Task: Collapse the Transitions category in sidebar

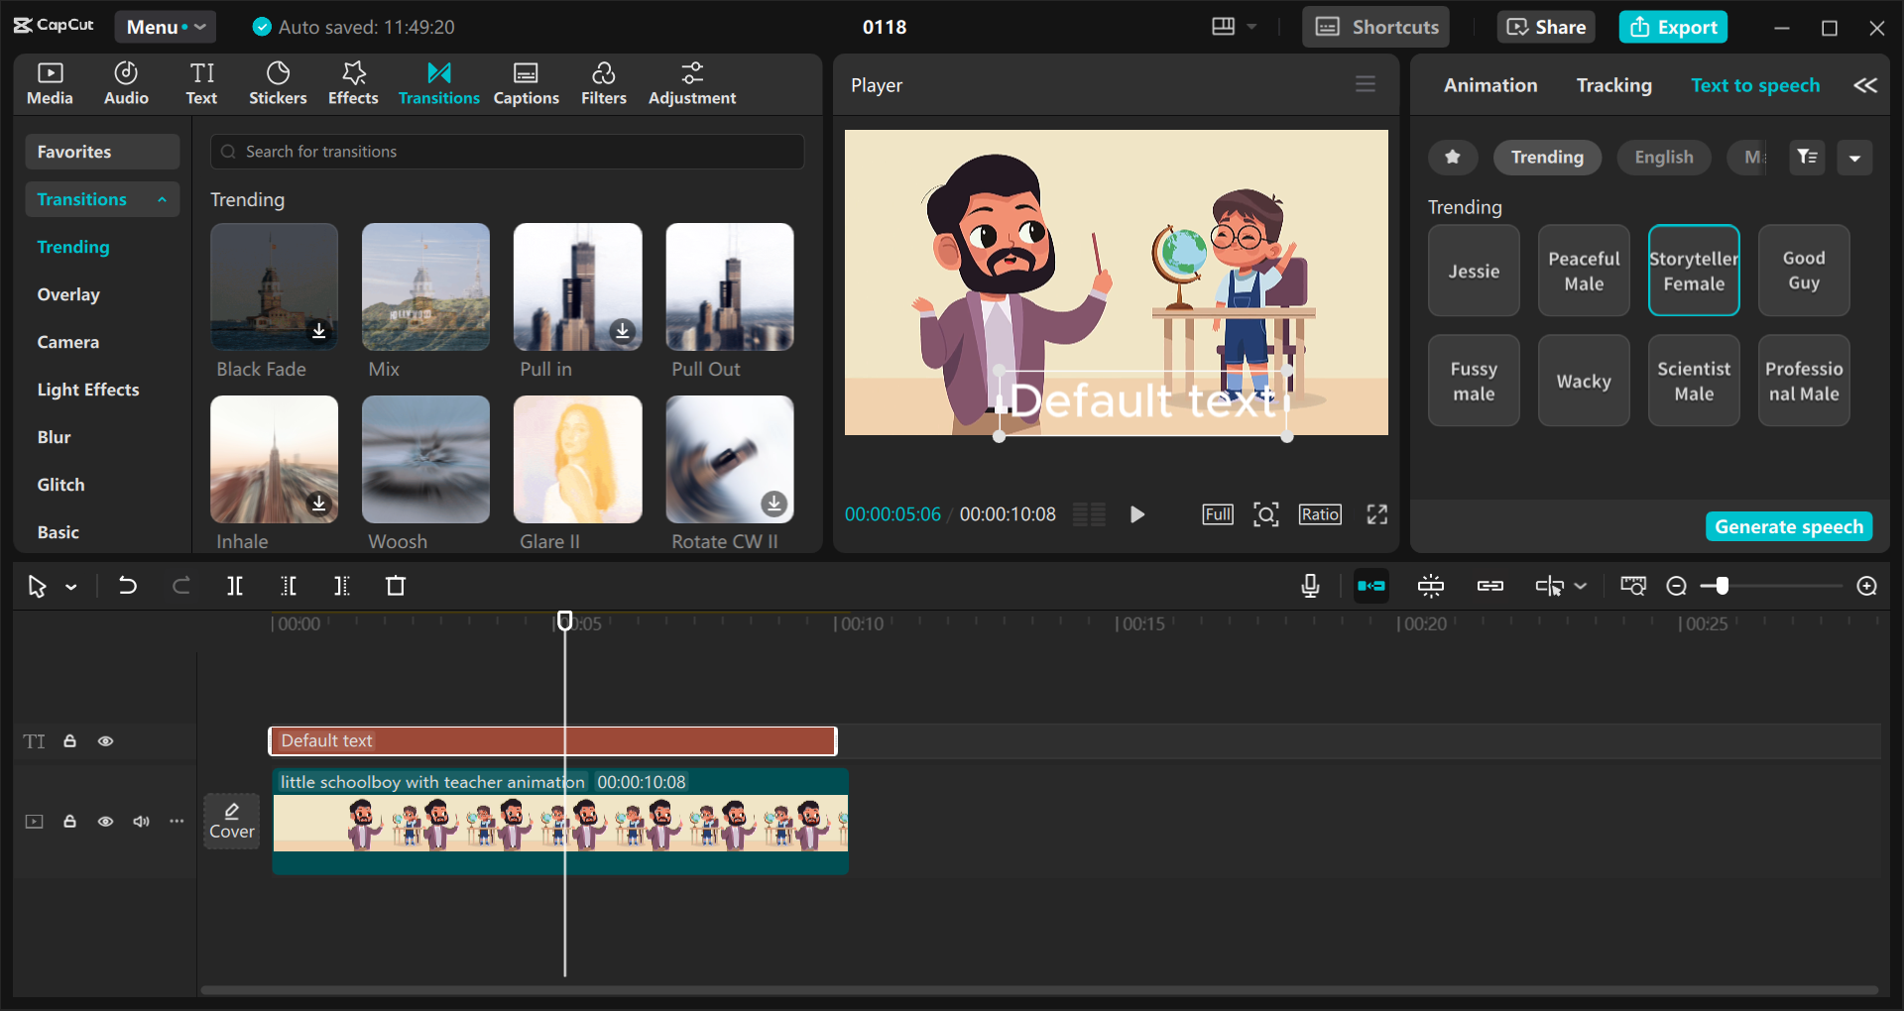Action: coord(162,199)
